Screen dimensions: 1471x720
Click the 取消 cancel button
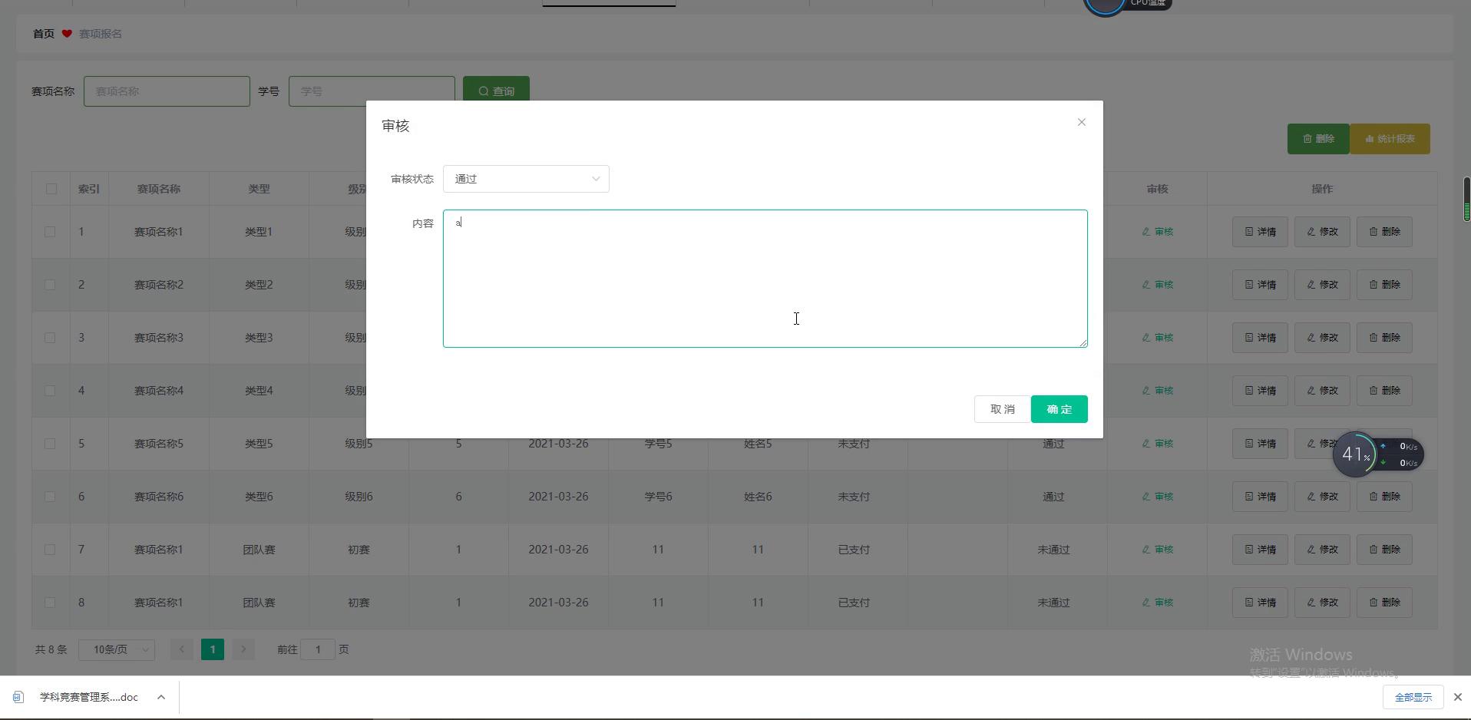(1002, 409)
